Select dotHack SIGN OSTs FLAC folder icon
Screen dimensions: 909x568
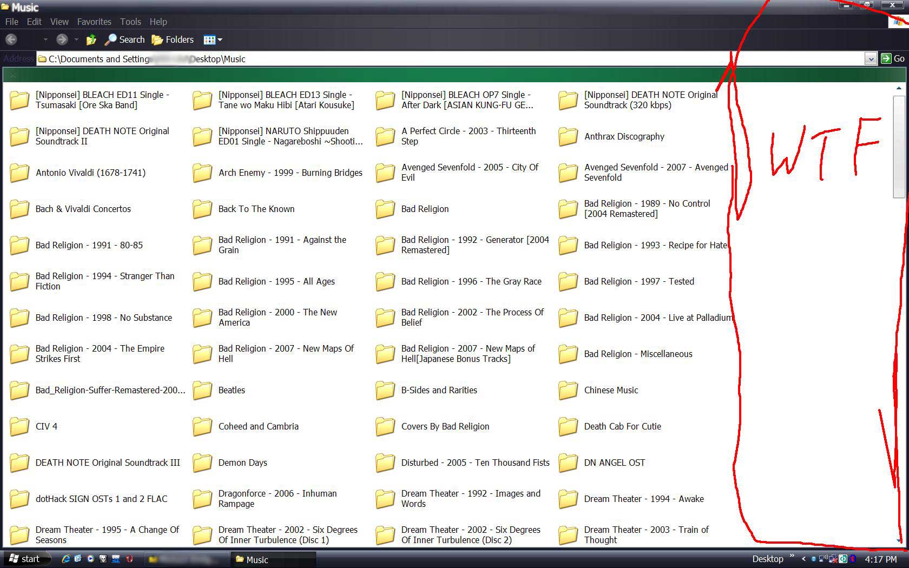pyautogui.click(x=19, y=499)
